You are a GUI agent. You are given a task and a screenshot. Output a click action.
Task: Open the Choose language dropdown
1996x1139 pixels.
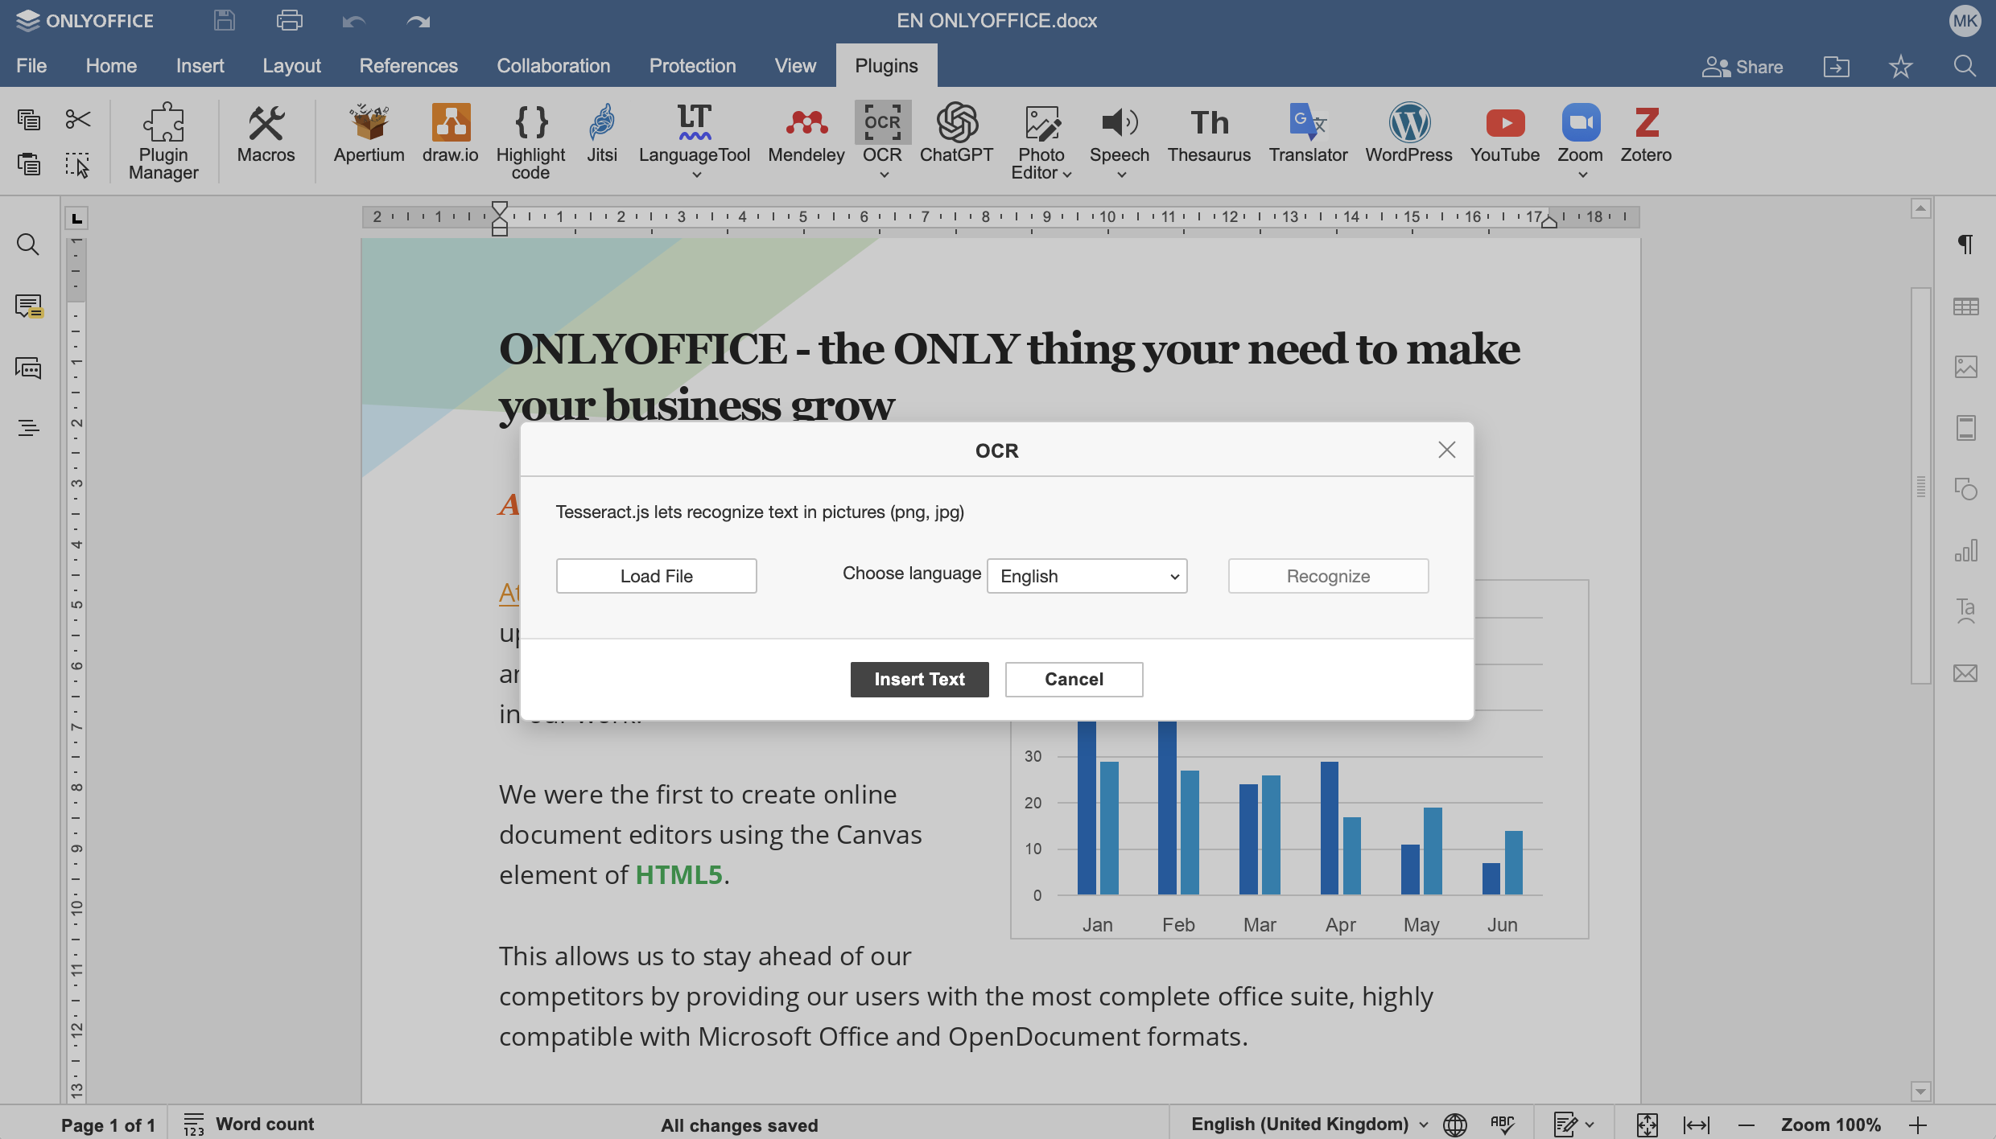pyautogui.click(x=1087, y=576)
